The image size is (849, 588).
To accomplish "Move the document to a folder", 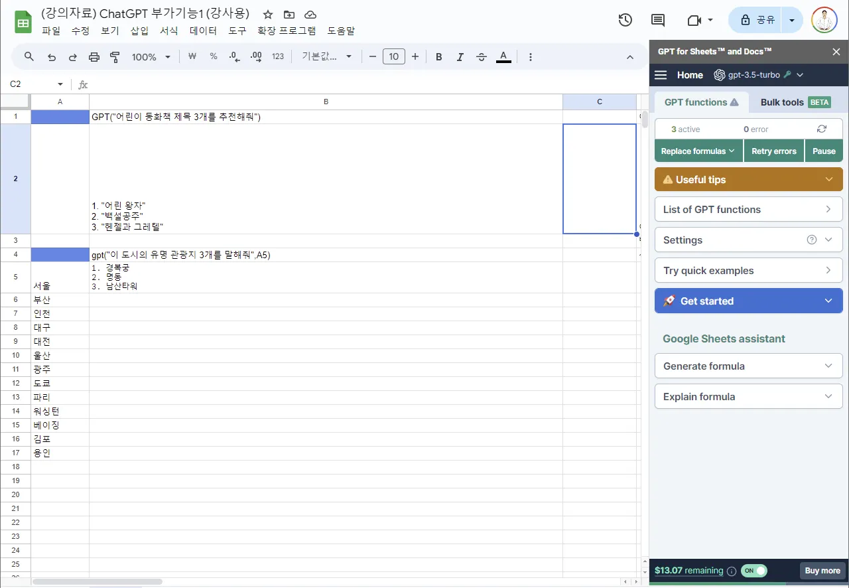I will 289,15.
